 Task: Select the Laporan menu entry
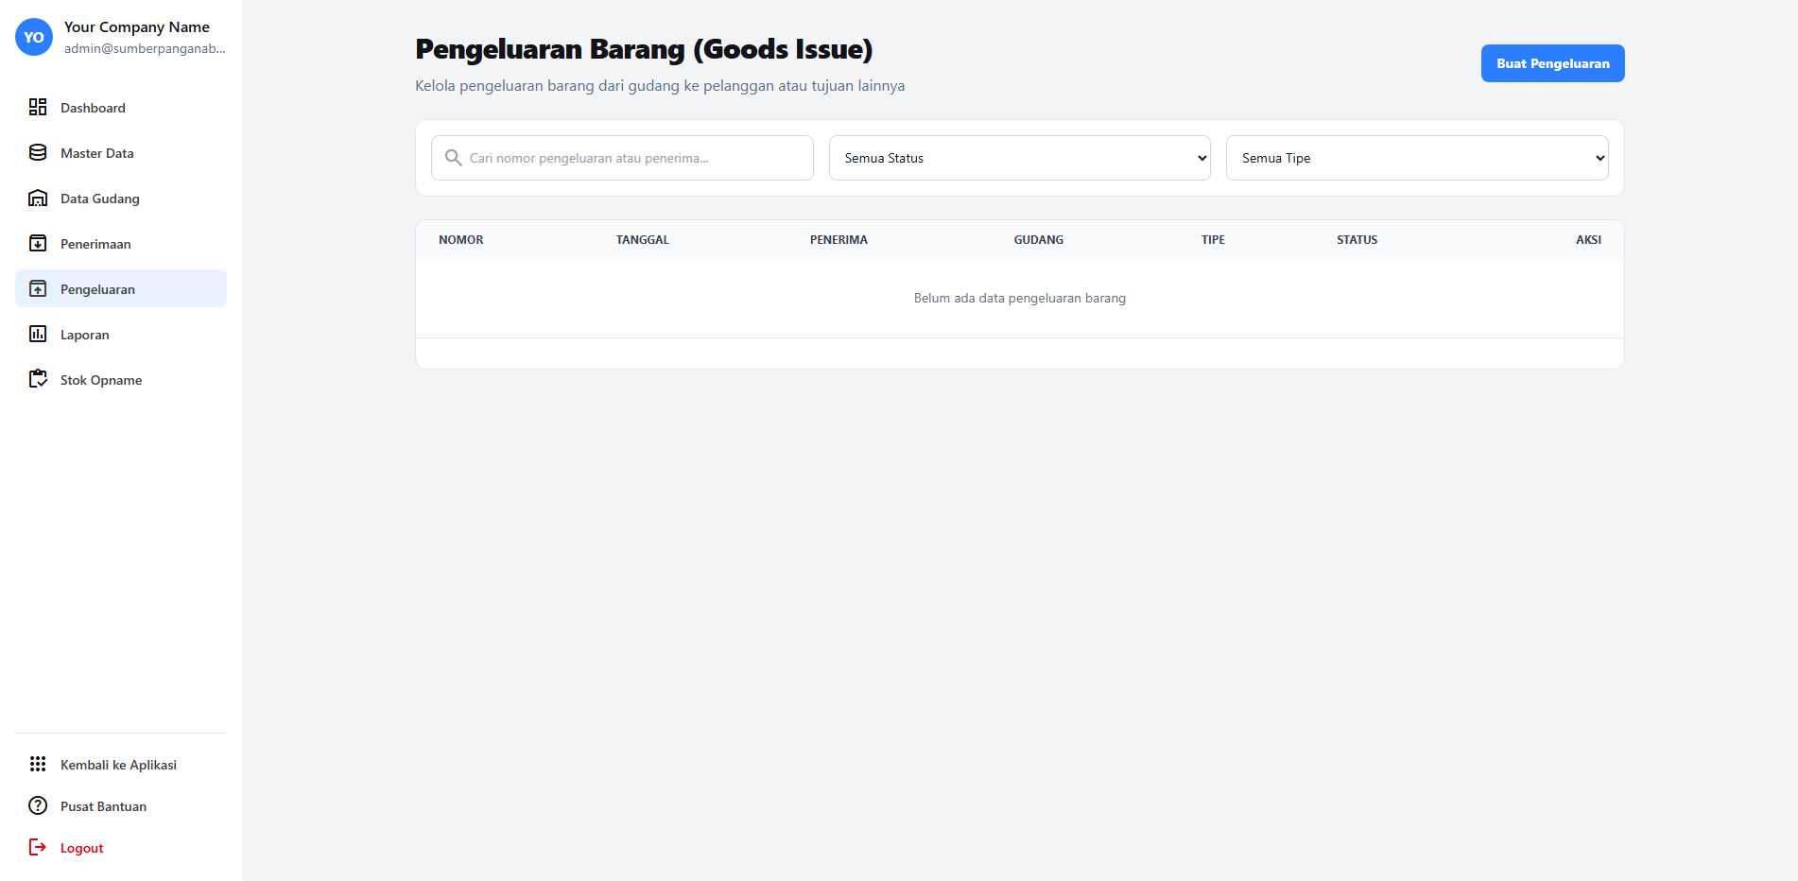point(85,335)
